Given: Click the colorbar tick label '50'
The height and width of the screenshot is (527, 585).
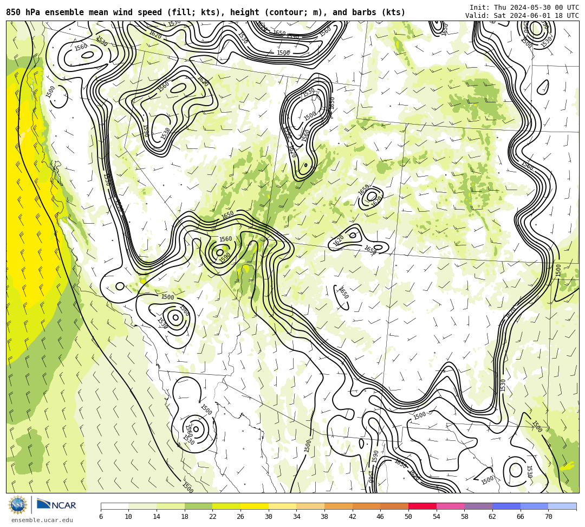Looking at the screenshot, I should (408, 517).
